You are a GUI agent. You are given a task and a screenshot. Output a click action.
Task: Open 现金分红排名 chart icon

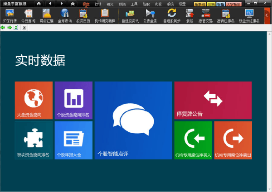[x=249, y=15]
